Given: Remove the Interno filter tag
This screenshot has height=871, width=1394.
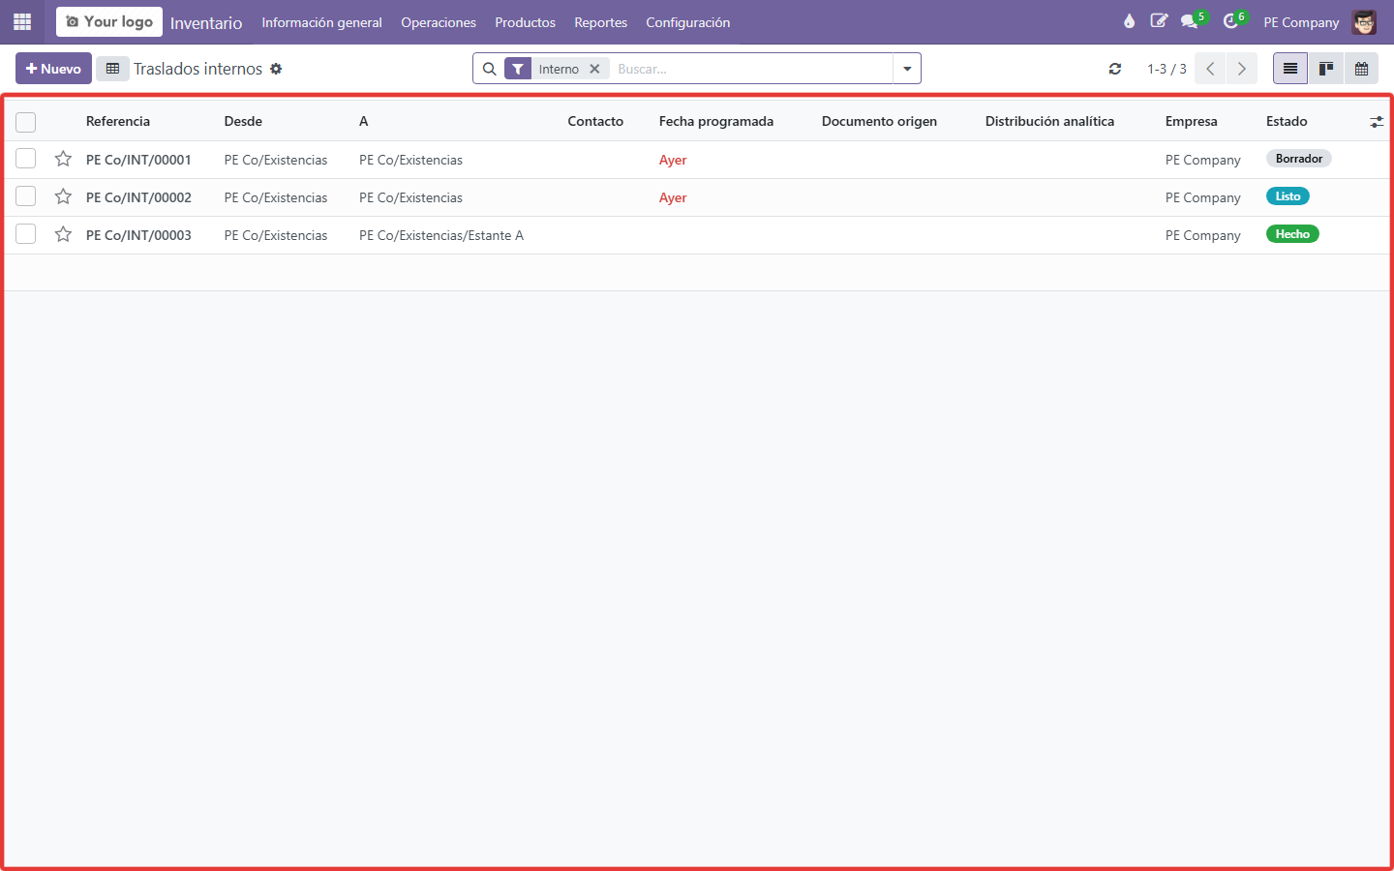Looking at the screenshot, I should (x=594, y=69).
